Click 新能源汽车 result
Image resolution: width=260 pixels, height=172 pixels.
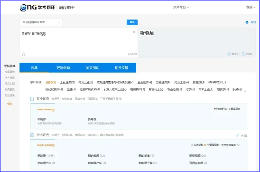pos(46,163)
